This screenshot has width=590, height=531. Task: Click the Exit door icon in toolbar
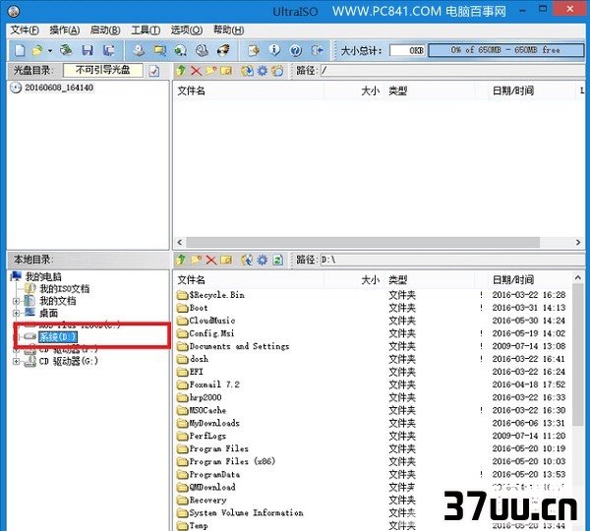(x=318, y=50)
